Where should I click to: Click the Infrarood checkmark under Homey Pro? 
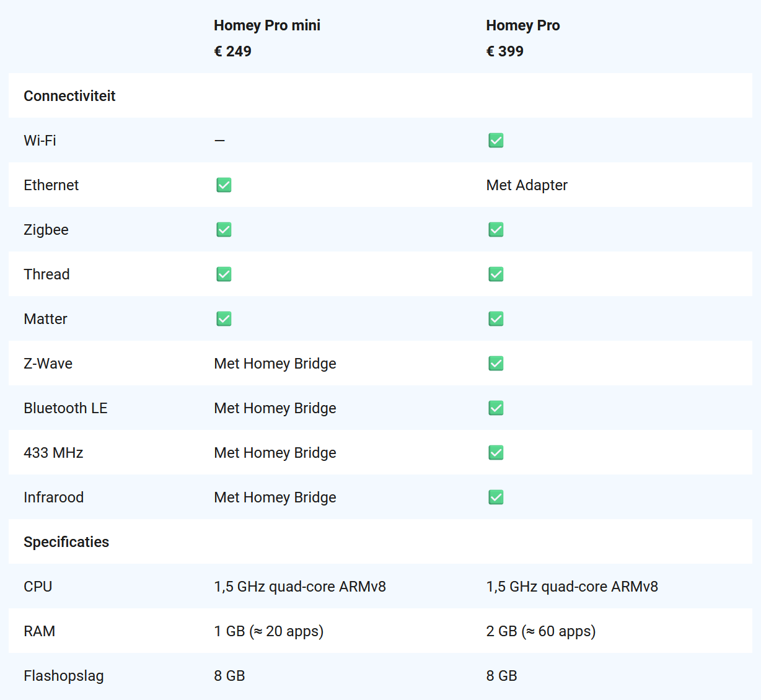[496, 497]
